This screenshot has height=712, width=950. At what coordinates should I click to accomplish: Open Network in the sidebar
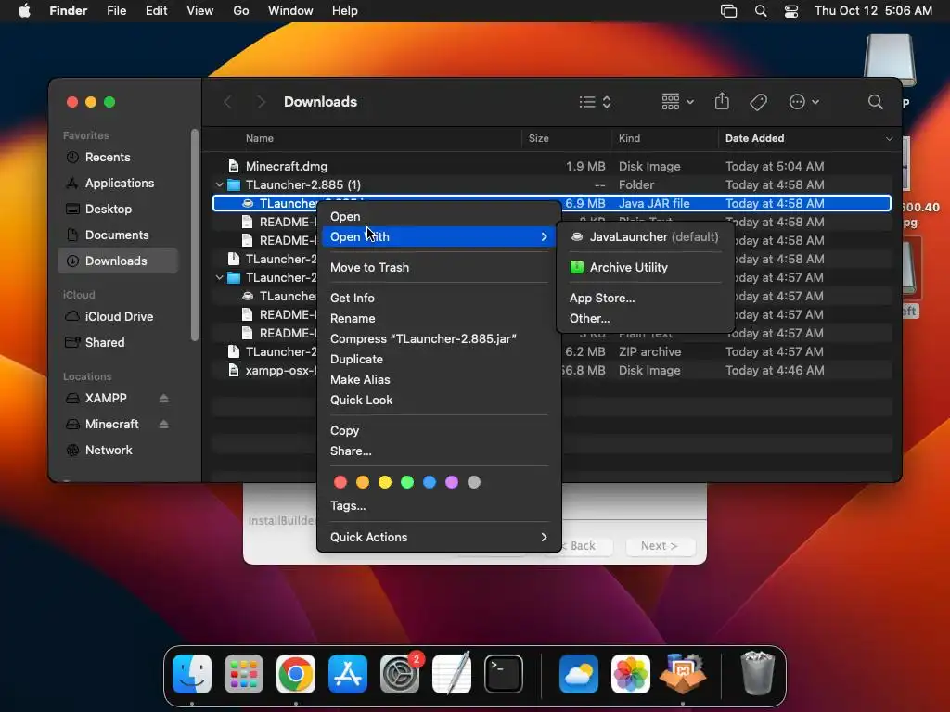tap(118, 451)
